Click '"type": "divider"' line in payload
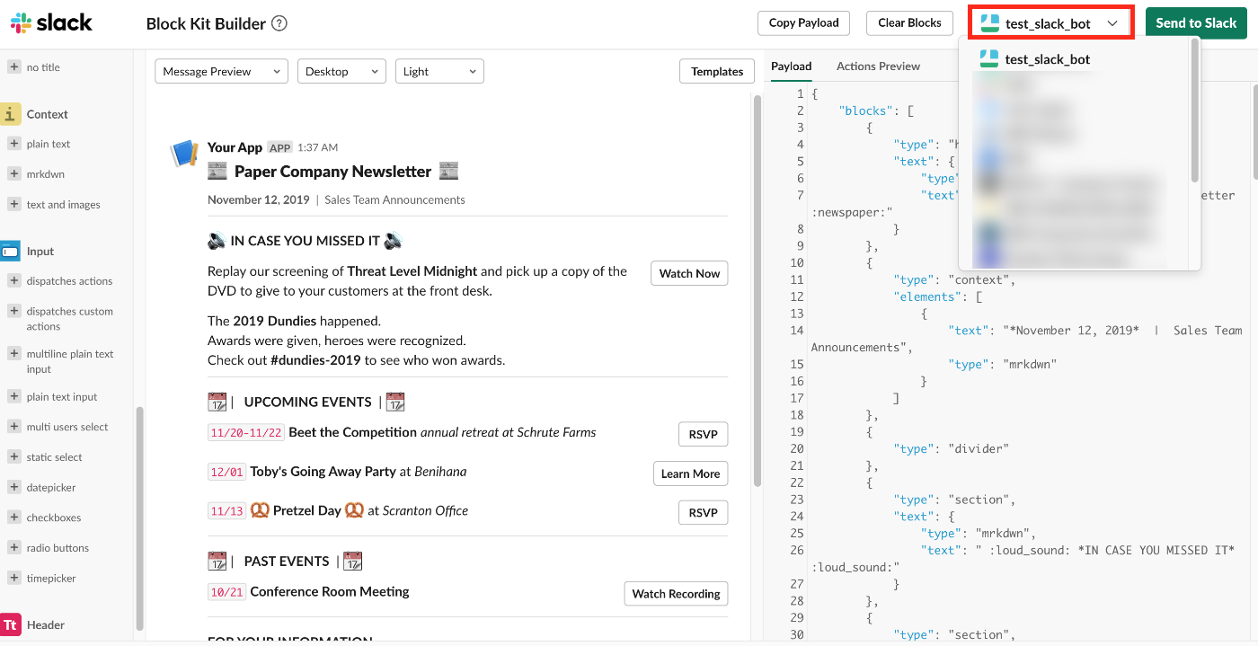Image resolution: width=1258 pixels, height=646 pixels. pyautogui.click(x=952, y=448)
